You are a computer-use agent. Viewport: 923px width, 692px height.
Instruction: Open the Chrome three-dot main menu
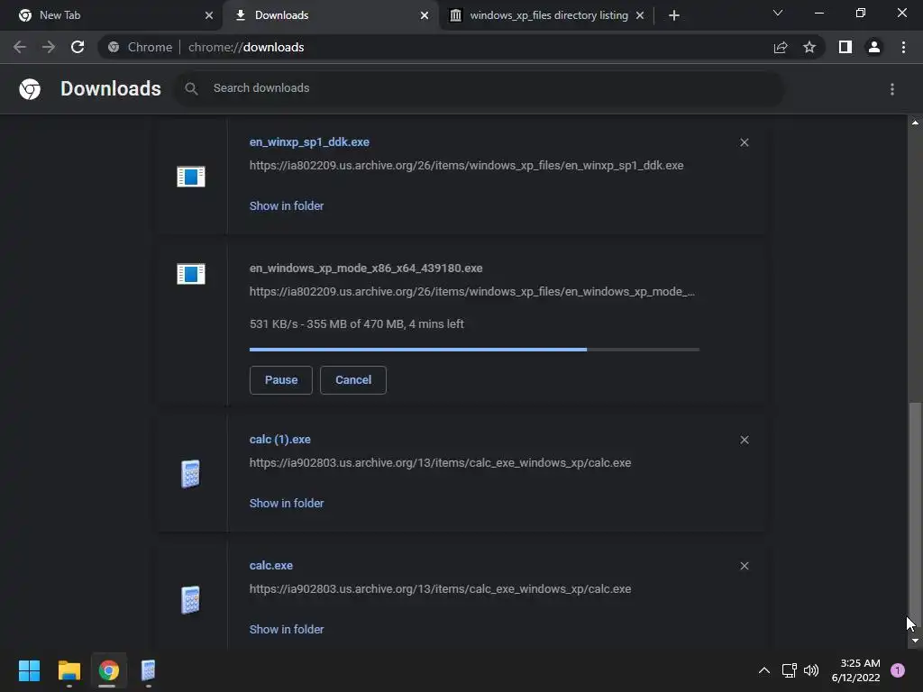tap(903, 47)
